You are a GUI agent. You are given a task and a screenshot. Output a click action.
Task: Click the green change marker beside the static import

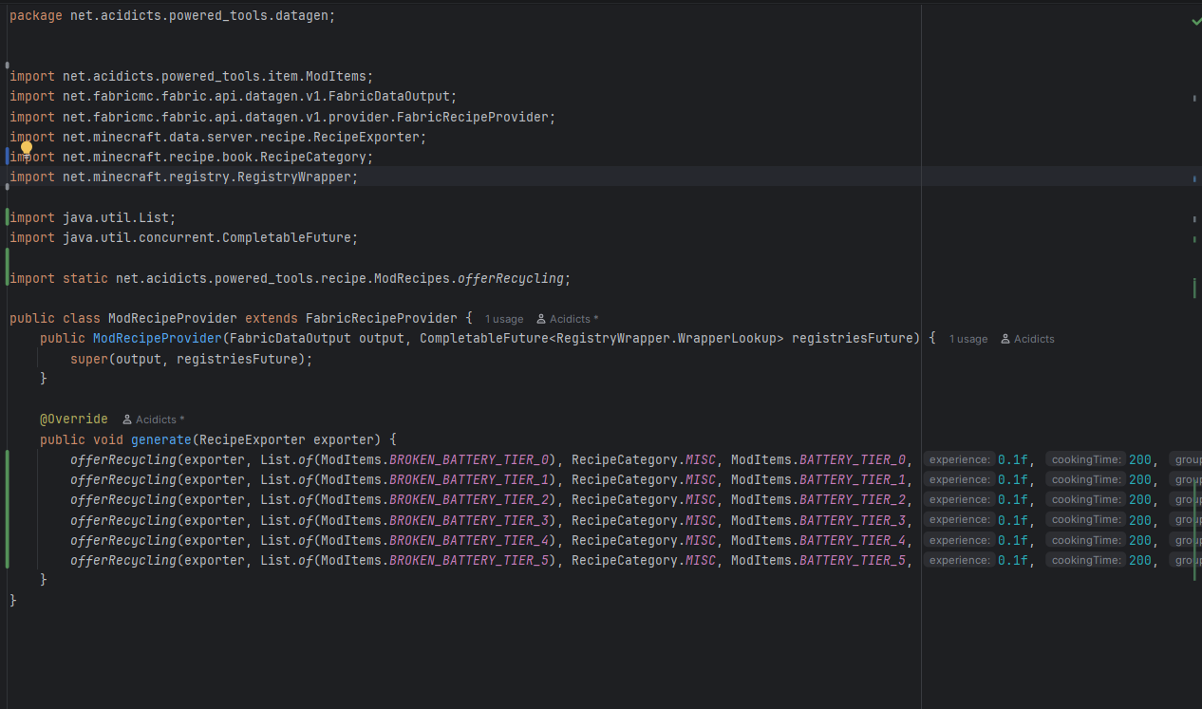[7, 267]
